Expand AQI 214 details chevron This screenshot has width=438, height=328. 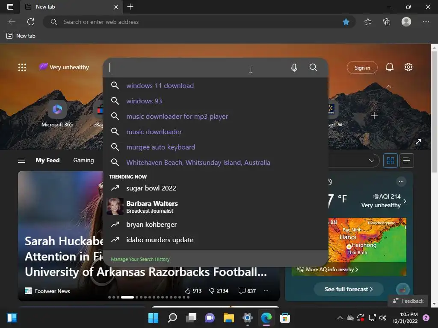point(405,201)
